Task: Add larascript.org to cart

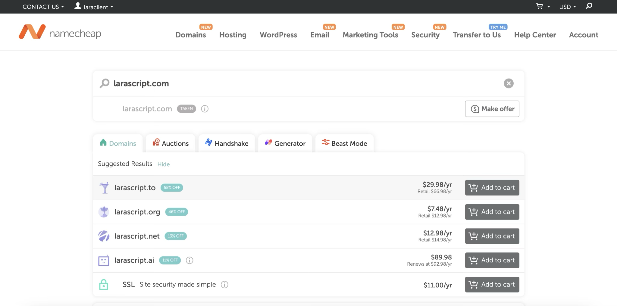Action: click(492, 212)
